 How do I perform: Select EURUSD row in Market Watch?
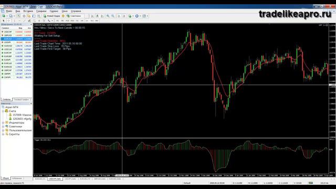16,39
